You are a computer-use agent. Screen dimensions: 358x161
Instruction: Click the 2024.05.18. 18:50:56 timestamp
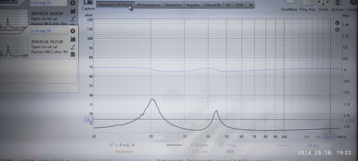pos(47,14)
